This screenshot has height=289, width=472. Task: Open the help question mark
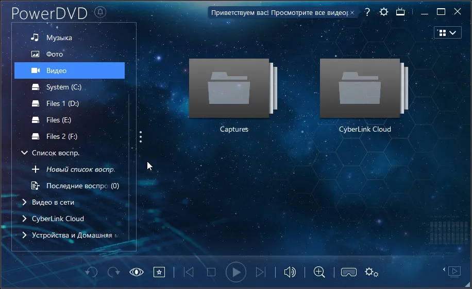pos(367,12)
